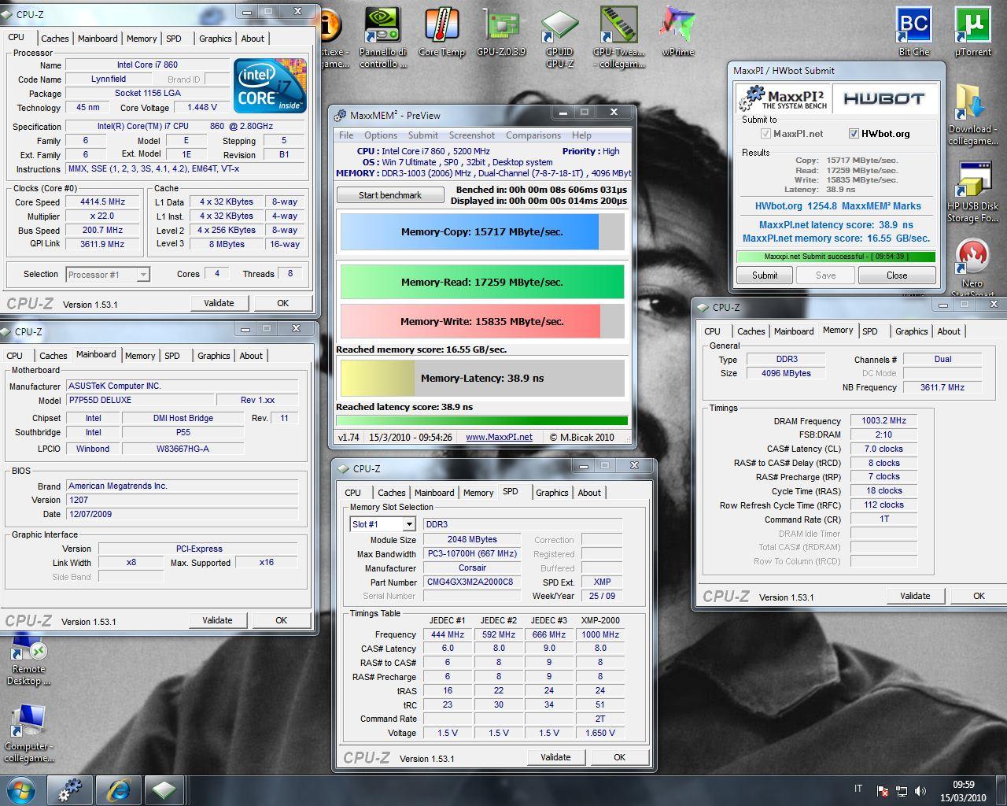Click the green Submit successful progress bar

(835, 257)
